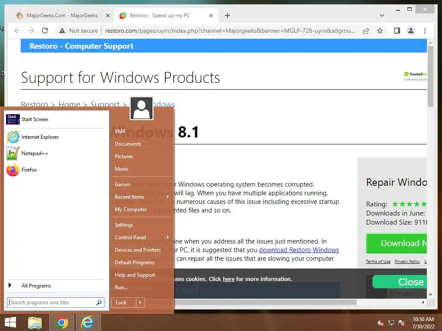Share this page icon in address bar
The width and height of the screenshot is (442, 331).
click(366, 31)
